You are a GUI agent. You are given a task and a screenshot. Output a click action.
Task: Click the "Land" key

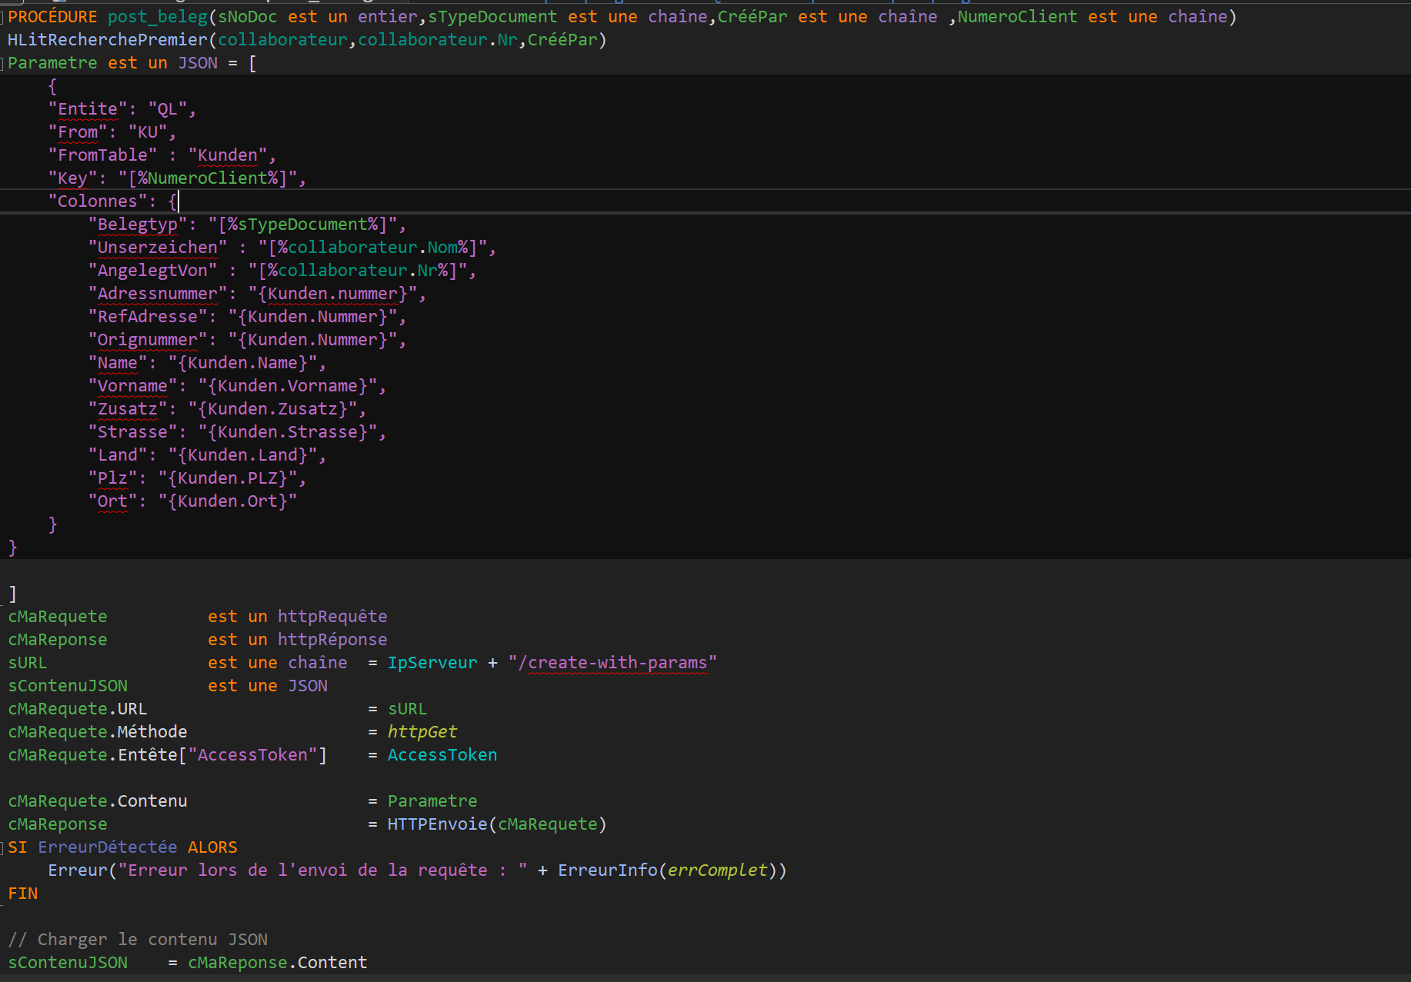click(x=118, y=455)
